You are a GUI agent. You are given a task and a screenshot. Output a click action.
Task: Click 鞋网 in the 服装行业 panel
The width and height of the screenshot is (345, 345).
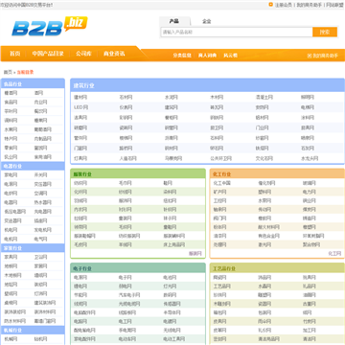click(168, 183)
